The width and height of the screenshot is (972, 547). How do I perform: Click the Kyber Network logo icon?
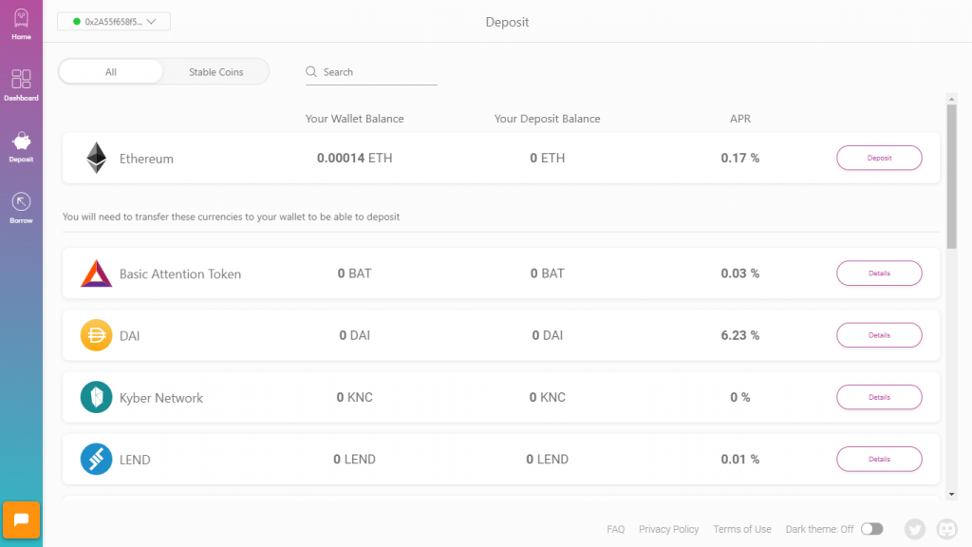(97, 397)
